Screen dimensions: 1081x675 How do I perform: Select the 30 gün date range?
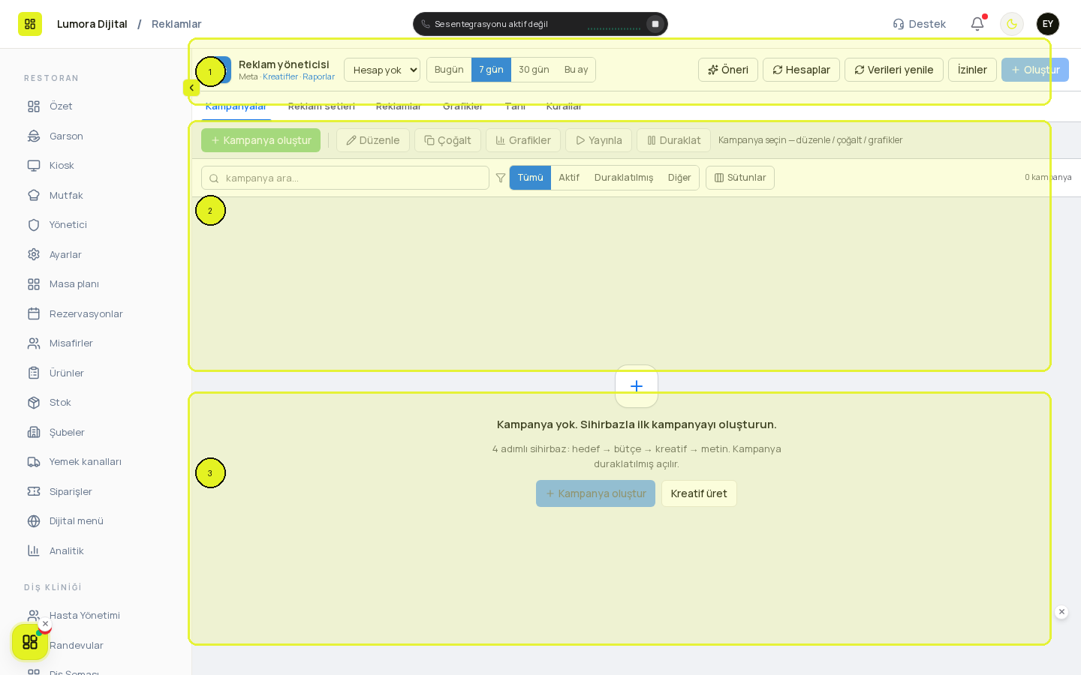pyautogui.click(x=534, y=70)
